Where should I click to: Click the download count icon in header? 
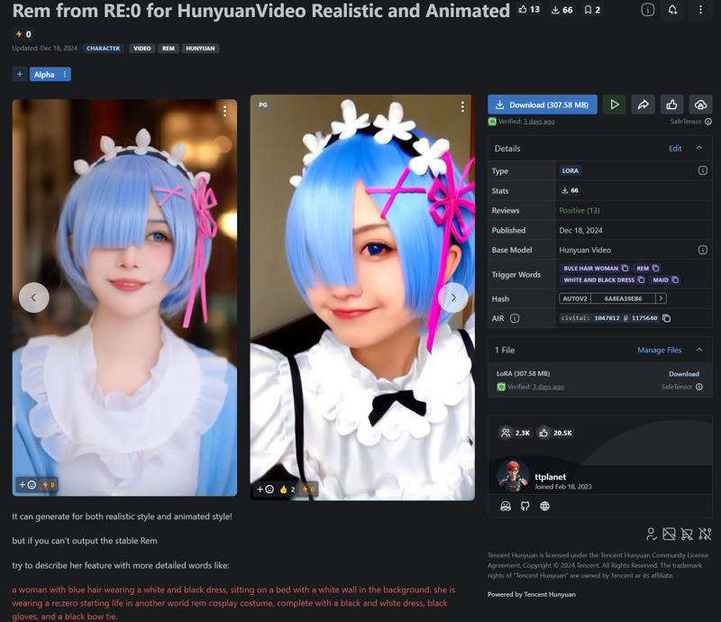tap(561, 10)
